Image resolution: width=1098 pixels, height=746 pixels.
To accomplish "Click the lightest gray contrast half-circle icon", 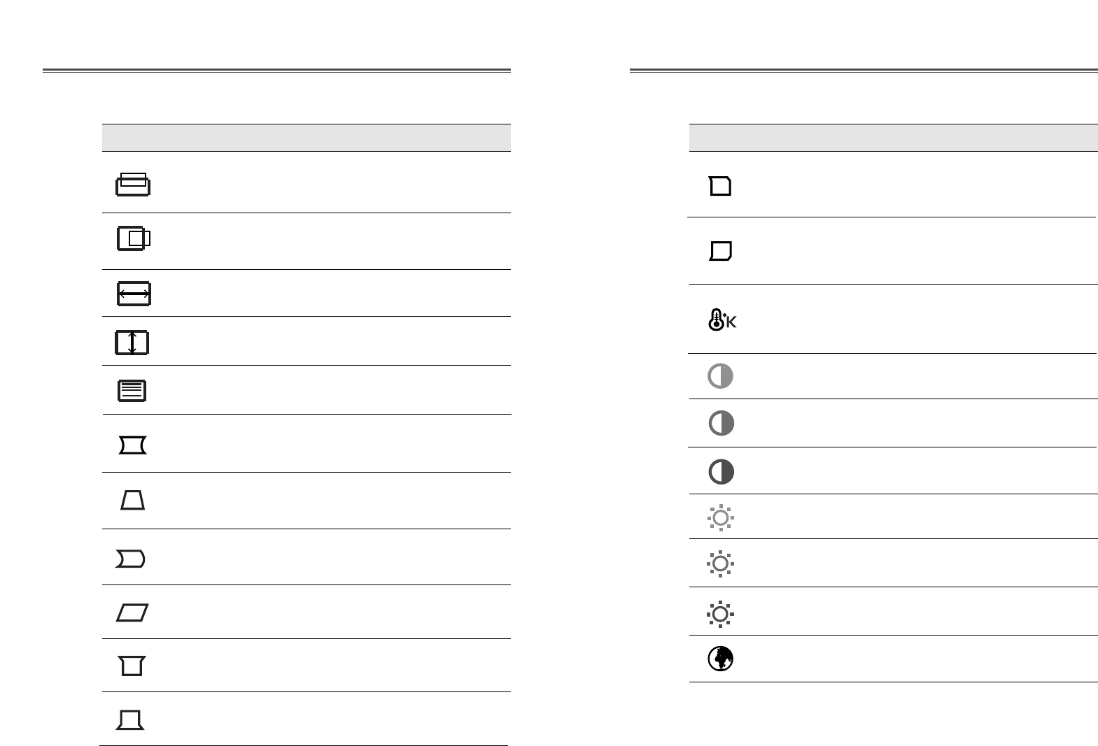I will (x=721, y=376).
